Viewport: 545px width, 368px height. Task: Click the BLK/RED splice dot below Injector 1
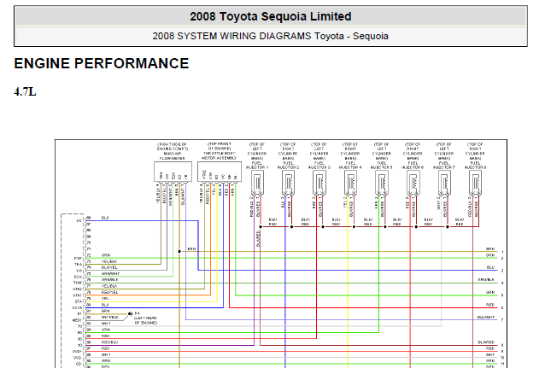coord(261,226)
